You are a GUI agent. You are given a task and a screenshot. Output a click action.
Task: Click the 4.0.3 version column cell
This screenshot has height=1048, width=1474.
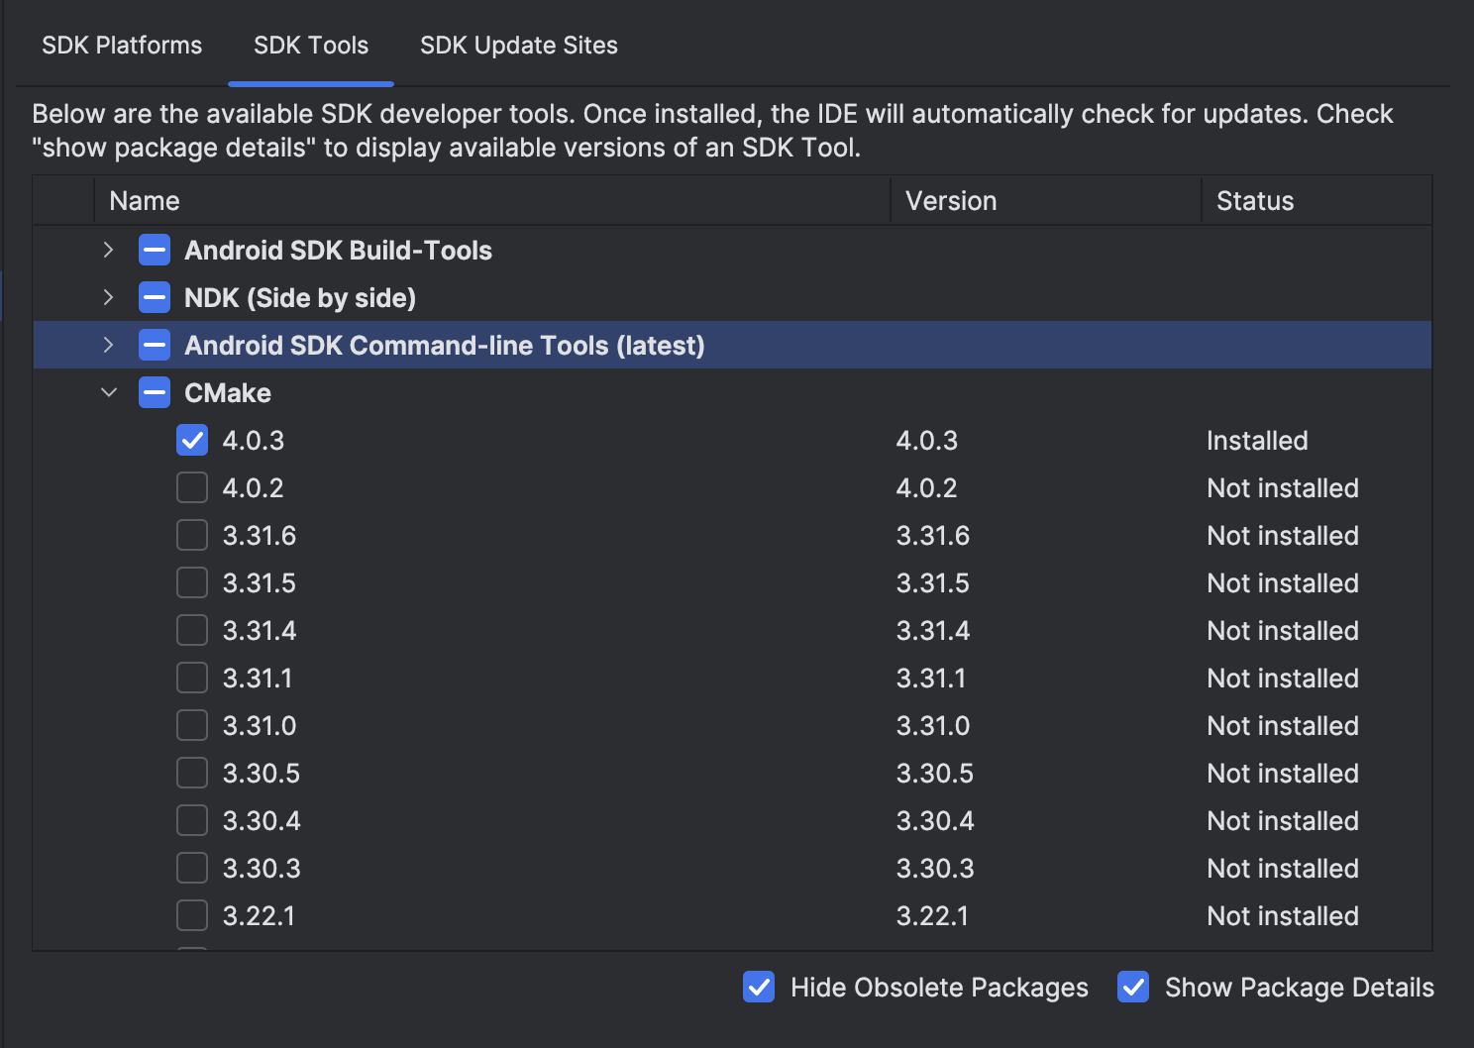coord(927,441)
